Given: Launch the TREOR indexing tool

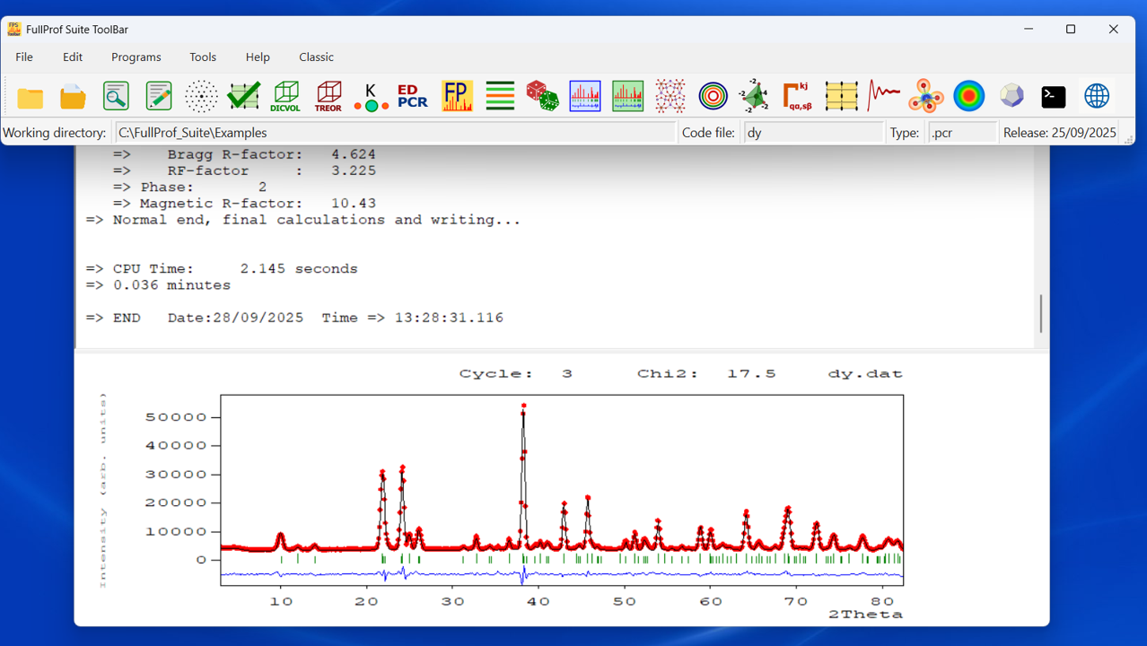Looking at the screenshot, I should 328,96.
